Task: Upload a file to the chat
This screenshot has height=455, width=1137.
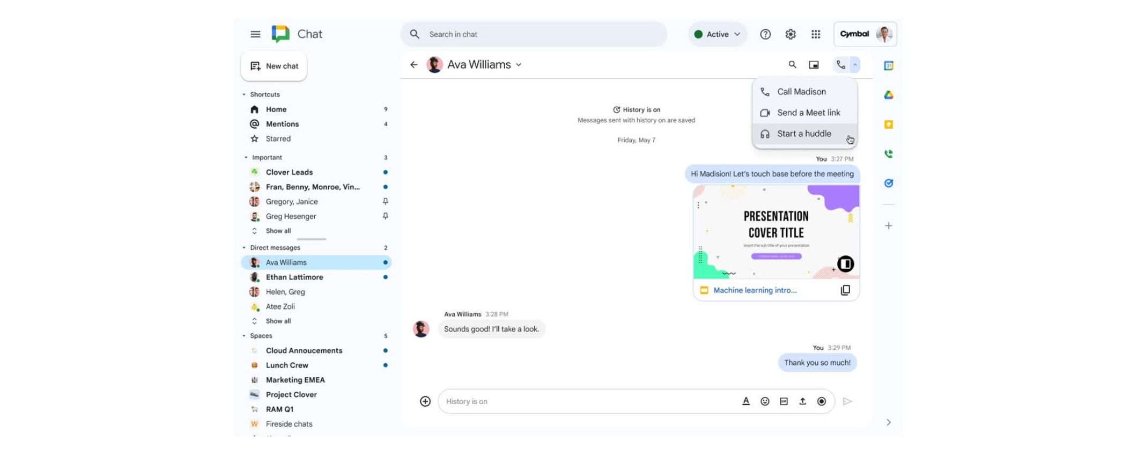Action: (802, 401)
